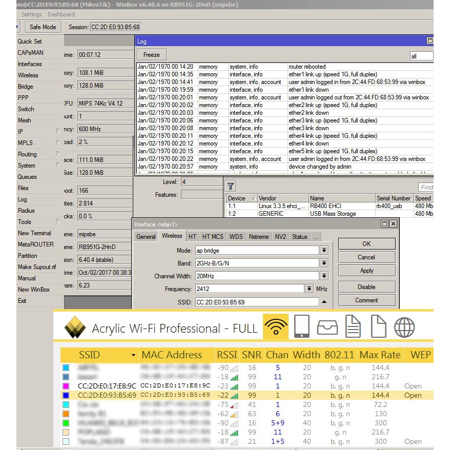
Task: Click the magenta swatch beside CC:2D:E0:17:E8:9C
Action: coord(66,386)
